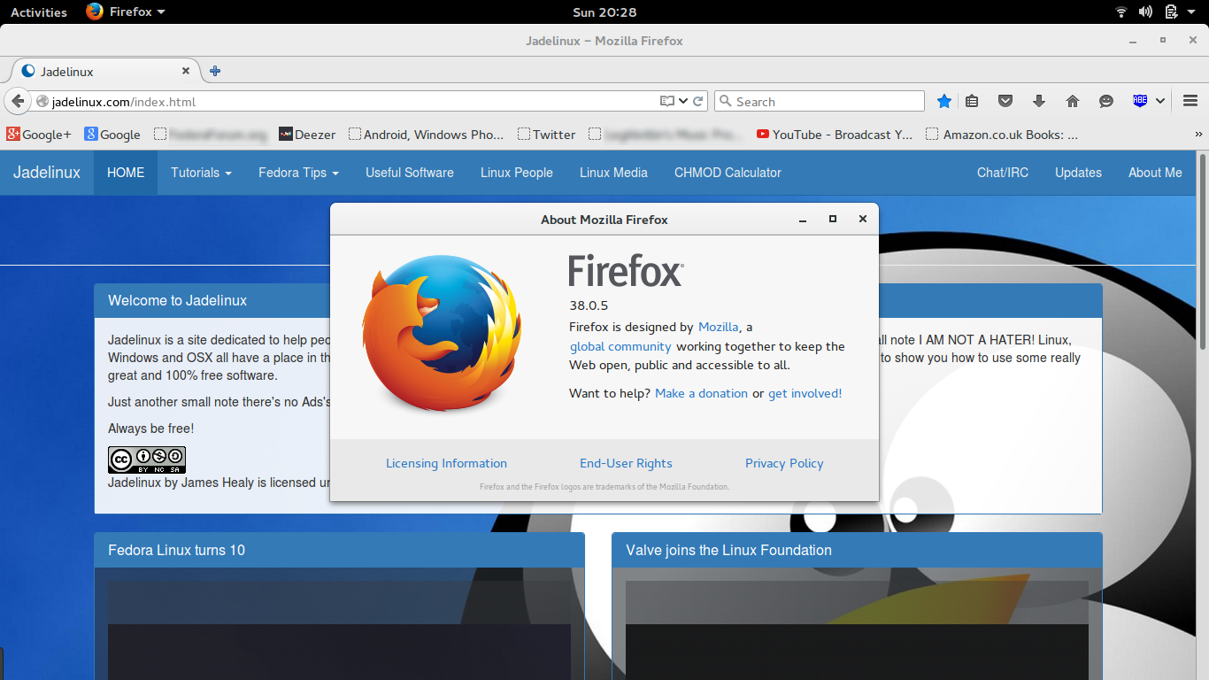Open Licensing Information link
1209x680 pixels.
[446, 463]
